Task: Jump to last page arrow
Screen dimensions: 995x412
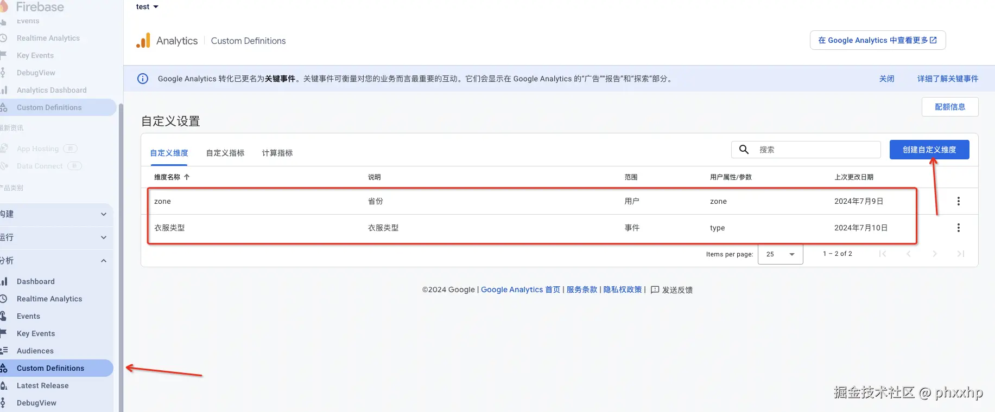Action: [961, 254]
